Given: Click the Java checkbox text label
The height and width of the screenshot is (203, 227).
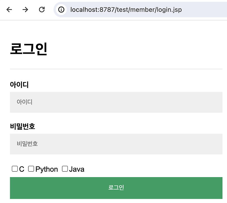Looking at the screenshot, I should pyautogui.click(x=77, y=169).
